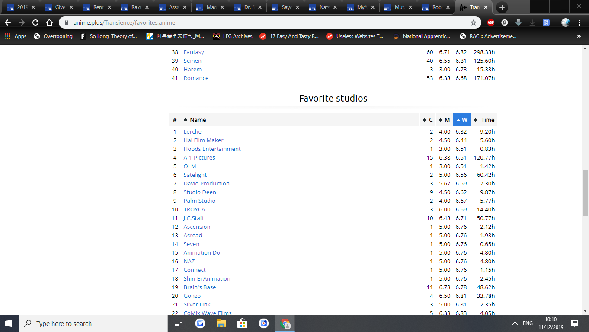Sort studios table by Time column
The image size is (589, 332).
pos(484,120)
